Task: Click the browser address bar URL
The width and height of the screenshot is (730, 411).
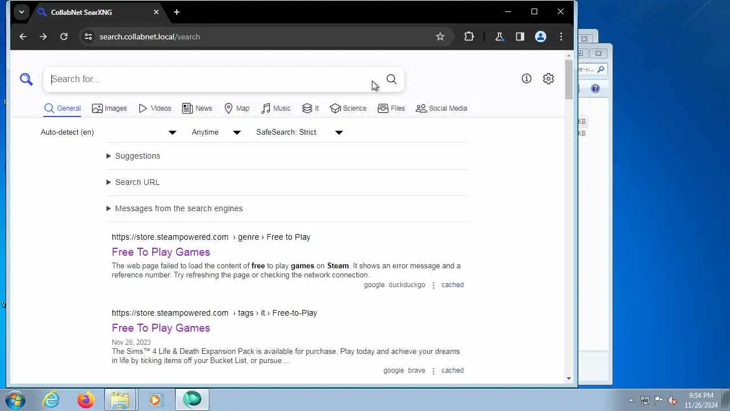Action: pyautogui.click(x=149, y=37)
